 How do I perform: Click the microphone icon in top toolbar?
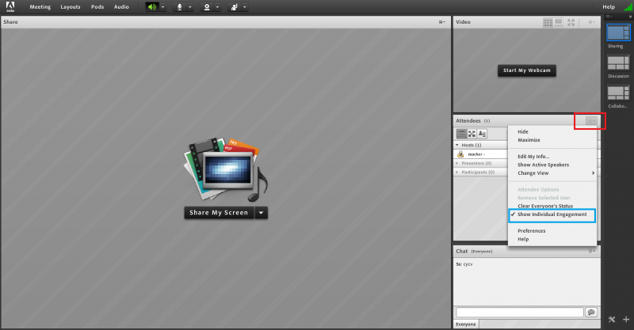pyautogui.click(x=180, y=6)
